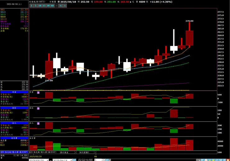The image size is (230, 161).
Task: Click the 投信持股(張) 1294 row
Action: click(x=14, y=113)
